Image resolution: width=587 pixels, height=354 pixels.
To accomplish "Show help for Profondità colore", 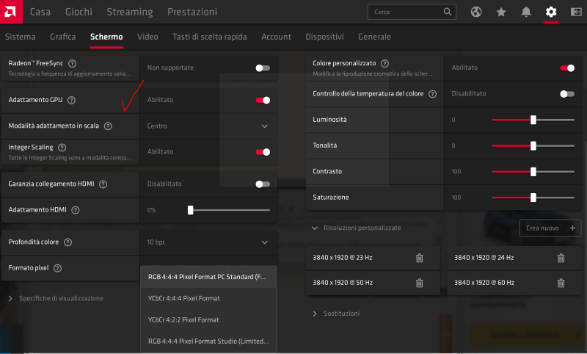I will pyautogui.click(x=68, y=242).
